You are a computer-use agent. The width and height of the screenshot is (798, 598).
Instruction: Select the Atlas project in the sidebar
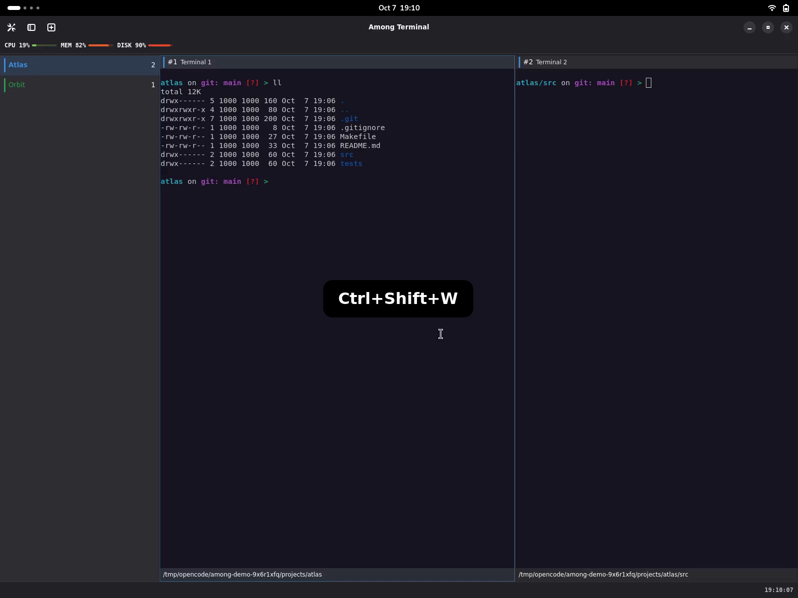80,65
